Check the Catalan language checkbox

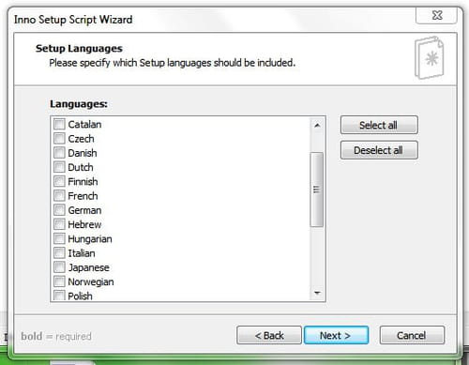coord(59,124)
